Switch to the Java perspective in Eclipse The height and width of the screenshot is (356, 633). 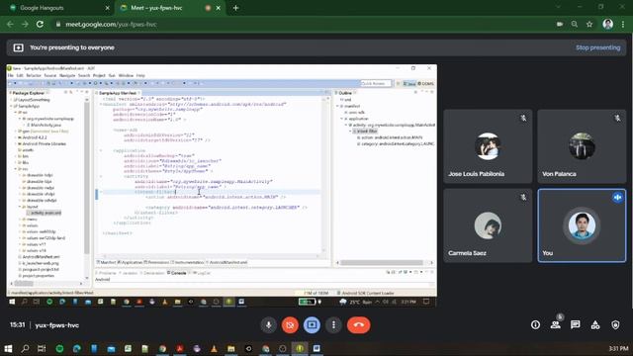(408, 83)
